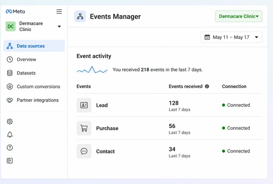Viewport: 273px width, 184px height.
Task: Click the Contact chat bubble icon
Action: [84, 151]
